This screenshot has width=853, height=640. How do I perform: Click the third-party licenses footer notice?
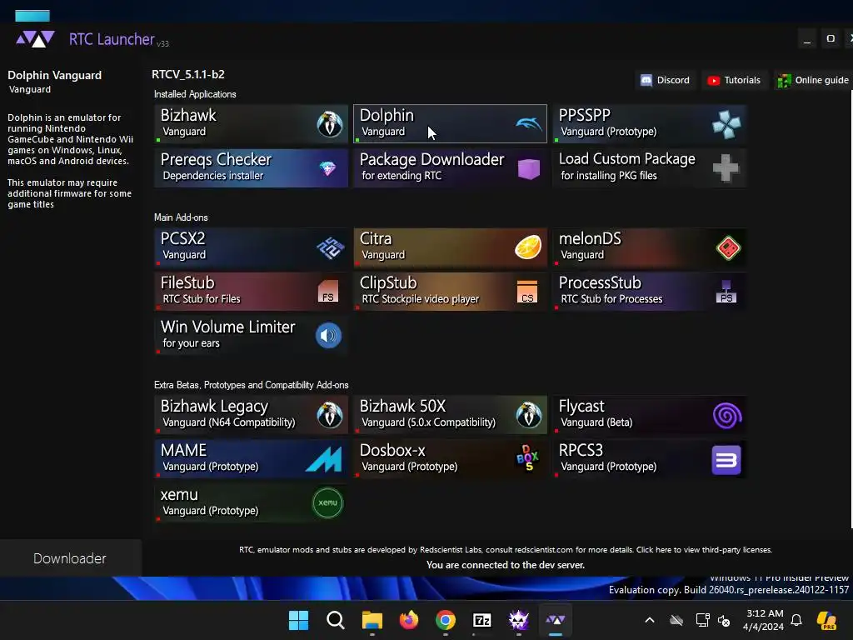point(506,550)
